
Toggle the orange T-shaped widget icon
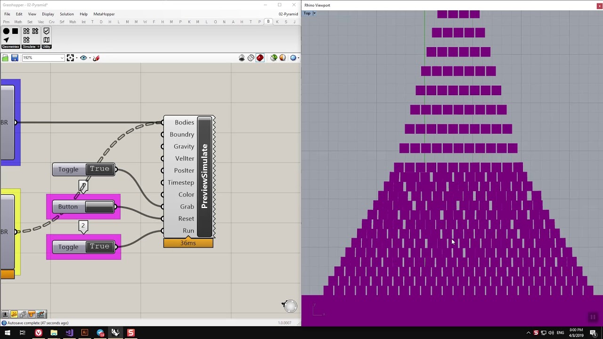pyautogui.click(x=32, y=315)
